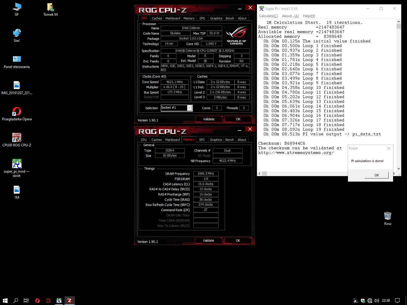407x305 pixels.
Task: Expand the Socket #1 selection dropdown
Action: click(x=190, y=108)
